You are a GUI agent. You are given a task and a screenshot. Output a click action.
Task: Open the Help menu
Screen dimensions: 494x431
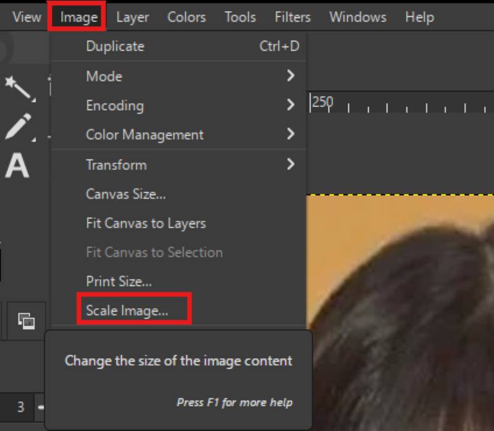419,17
